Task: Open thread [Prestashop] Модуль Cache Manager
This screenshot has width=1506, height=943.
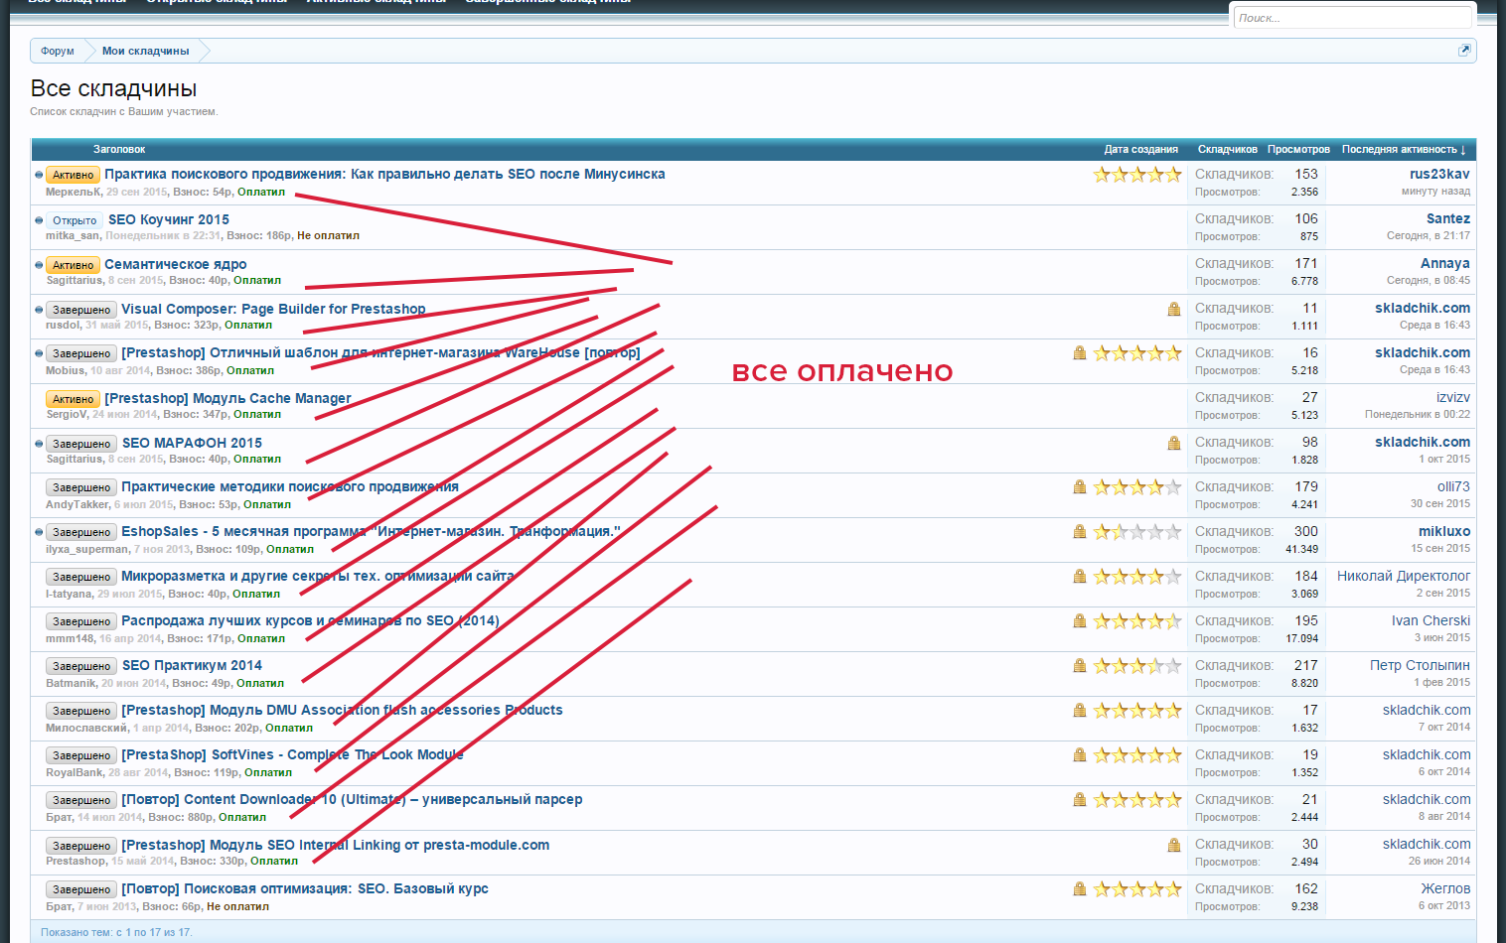Action: [227, 398]
